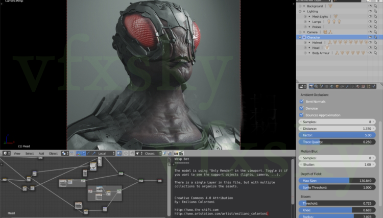
Task: Open the Mesh Data properties tab (triangle icon)
Action: pos(353,86)
